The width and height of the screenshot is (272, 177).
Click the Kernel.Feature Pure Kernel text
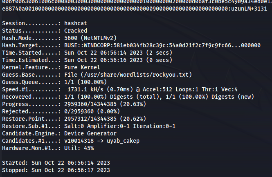click(x=82, y=67)
